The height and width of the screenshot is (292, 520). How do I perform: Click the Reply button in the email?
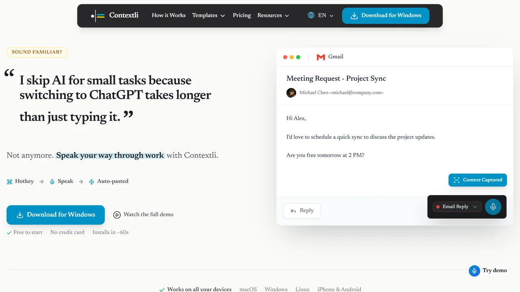(302, 211)
